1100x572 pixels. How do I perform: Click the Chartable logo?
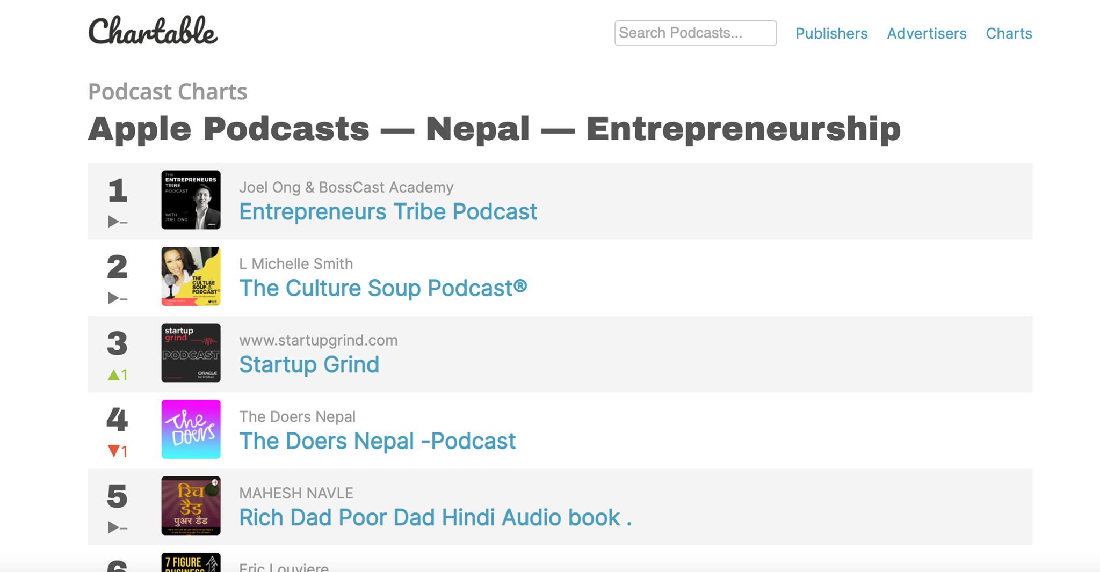(x=153, y=30)
